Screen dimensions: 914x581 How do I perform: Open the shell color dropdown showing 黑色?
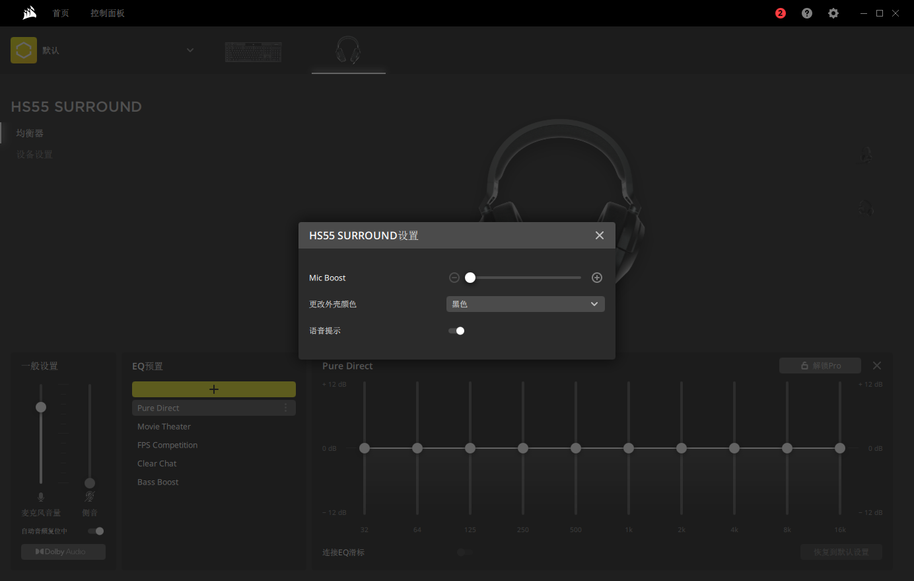pos(526,304)
